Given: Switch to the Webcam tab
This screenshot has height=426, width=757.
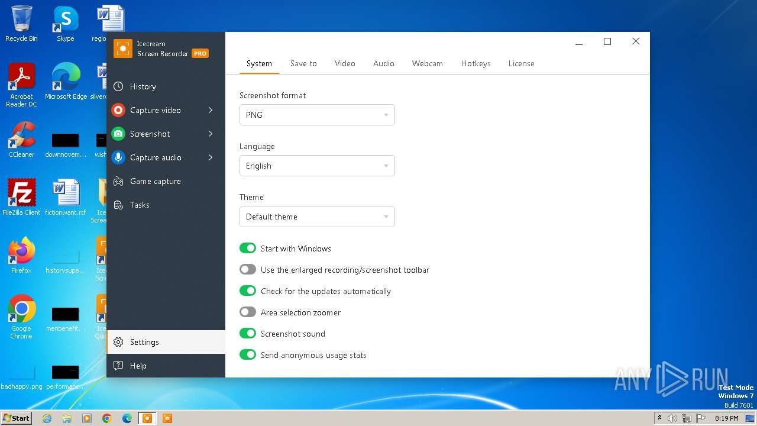Looking at the screenshot, I should click(x=428, y=63).
